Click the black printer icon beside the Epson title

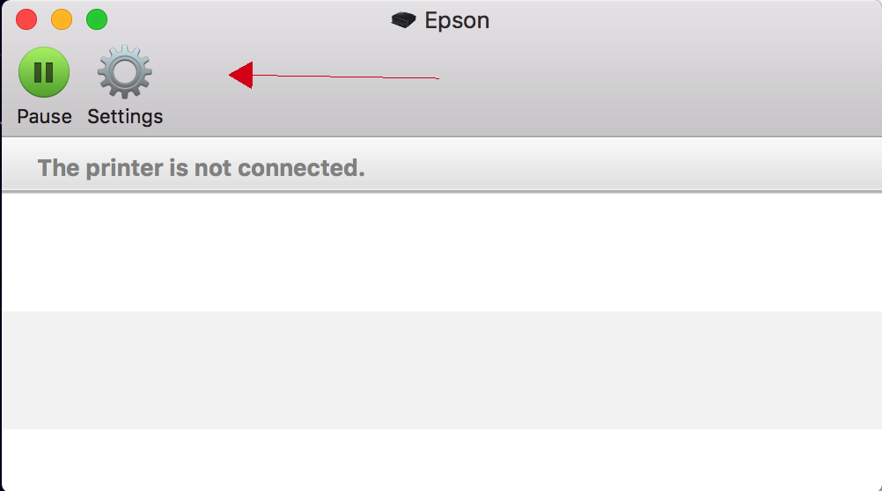click(403, 20)
